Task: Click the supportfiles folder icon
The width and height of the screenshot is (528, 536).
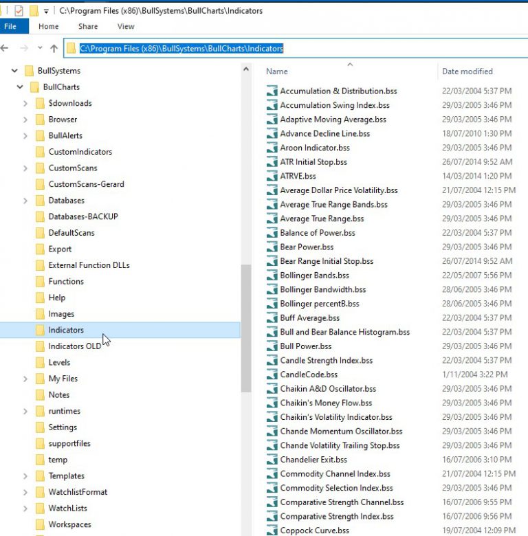Action: click(x=40, y=443)
